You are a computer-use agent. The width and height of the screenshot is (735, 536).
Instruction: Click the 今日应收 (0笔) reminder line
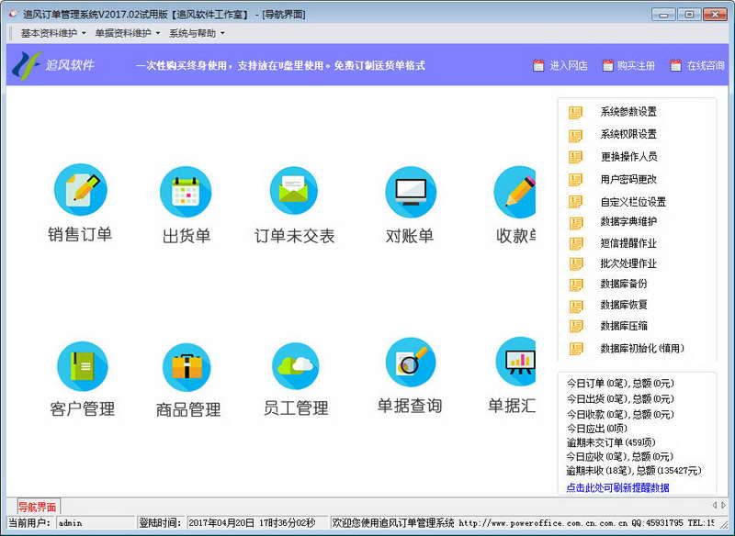pyautogui.click(x=619, y=456)
